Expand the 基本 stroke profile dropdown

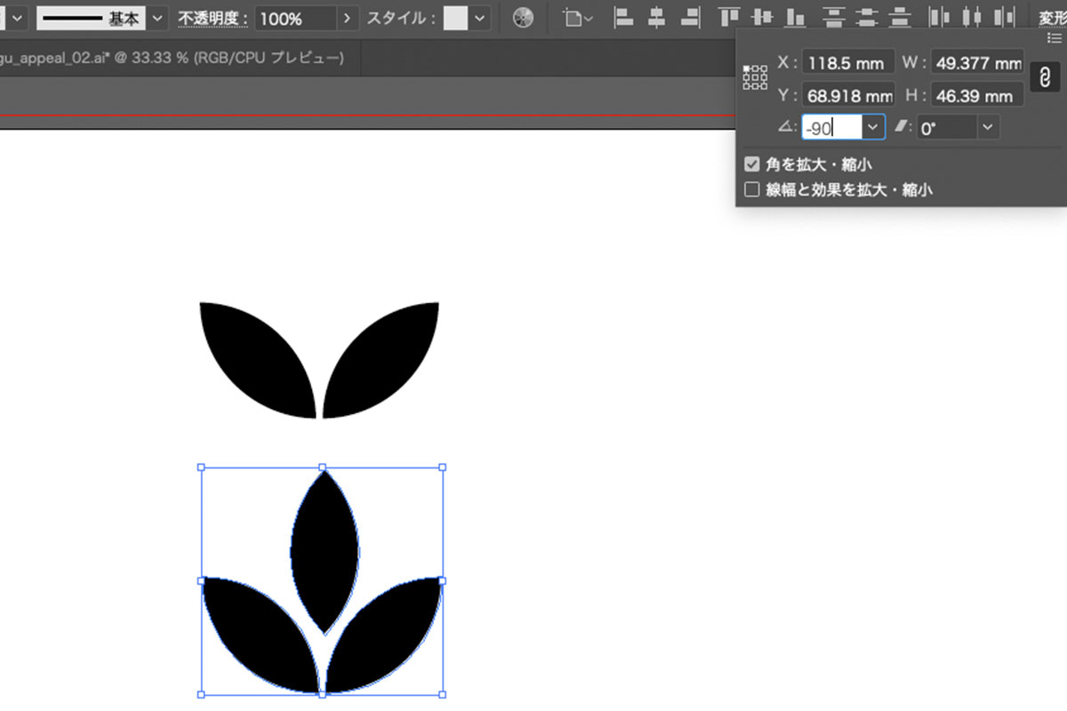point(157,18)
